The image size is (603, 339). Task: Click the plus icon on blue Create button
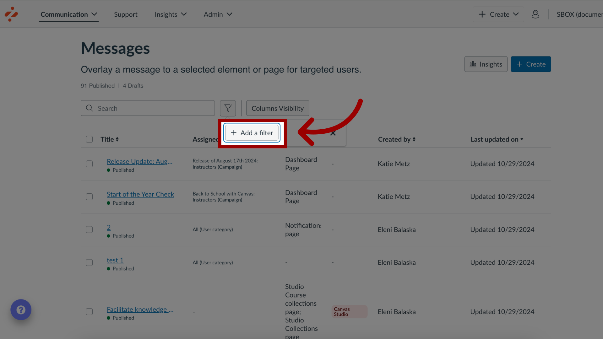click(x=519, y=64)
